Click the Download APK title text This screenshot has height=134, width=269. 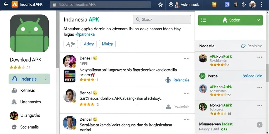(25, 60)
